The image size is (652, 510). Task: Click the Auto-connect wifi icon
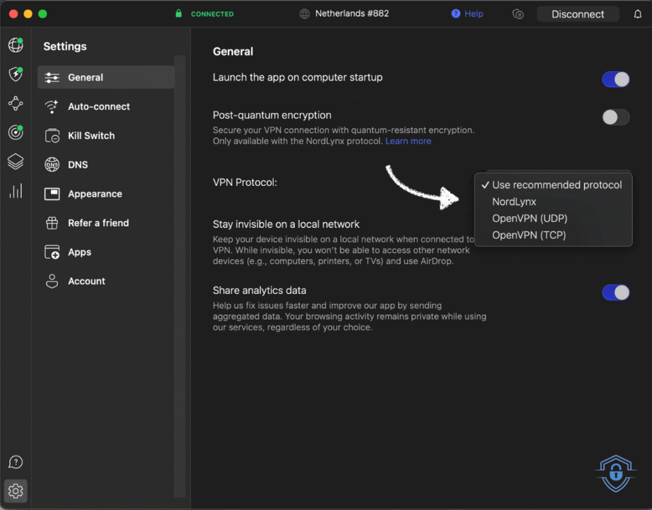point(52,106)
